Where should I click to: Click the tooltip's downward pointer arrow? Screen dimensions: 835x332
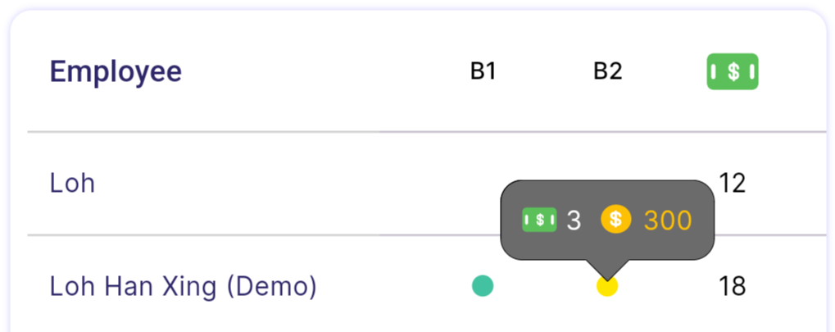pyautogui.click(x=606, y=270)
